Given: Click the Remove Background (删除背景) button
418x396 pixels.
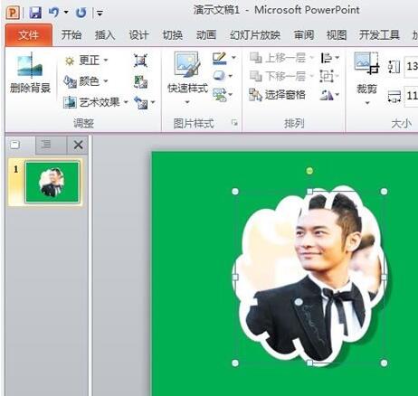Looking at the screenshot, I should click(x=30, y=73).
